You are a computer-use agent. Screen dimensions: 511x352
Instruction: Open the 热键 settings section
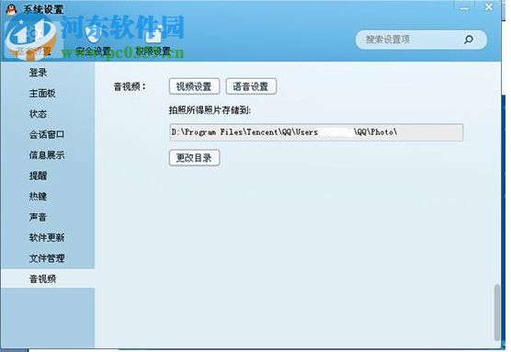tap(38, 196)
